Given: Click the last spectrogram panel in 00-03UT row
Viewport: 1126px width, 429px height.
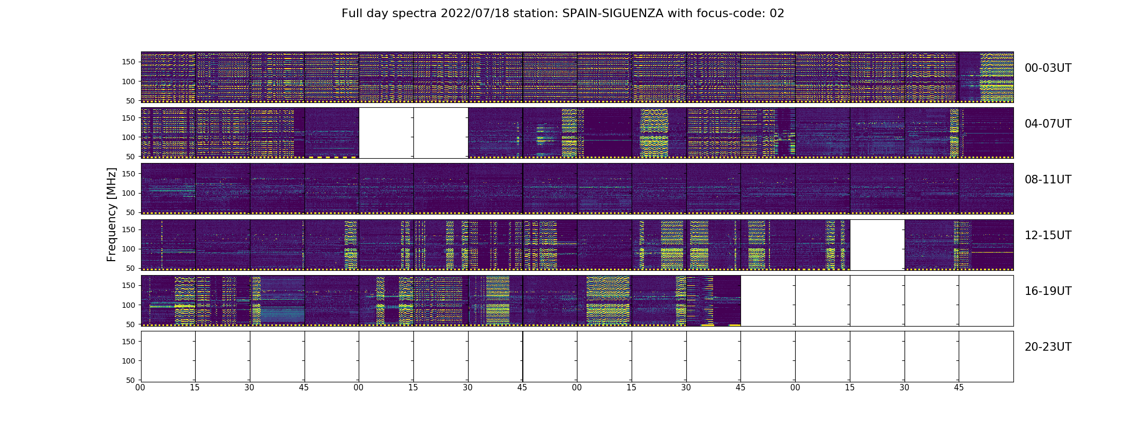Looking at the screenshot, I should 986,77.
